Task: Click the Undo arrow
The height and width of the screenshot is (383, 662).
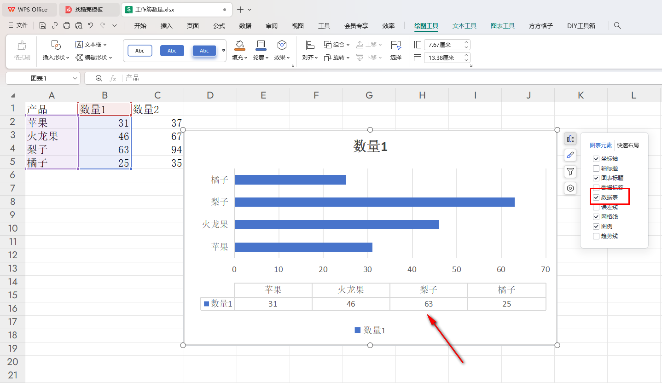Action: tap(91, 25)
